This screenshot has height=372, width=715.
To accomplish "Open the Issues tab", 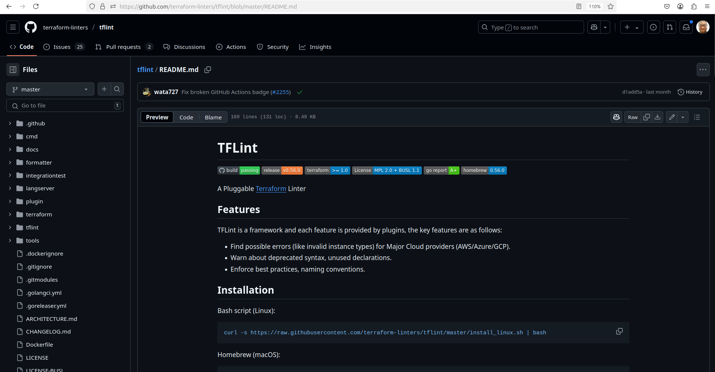I will point(64,47).
